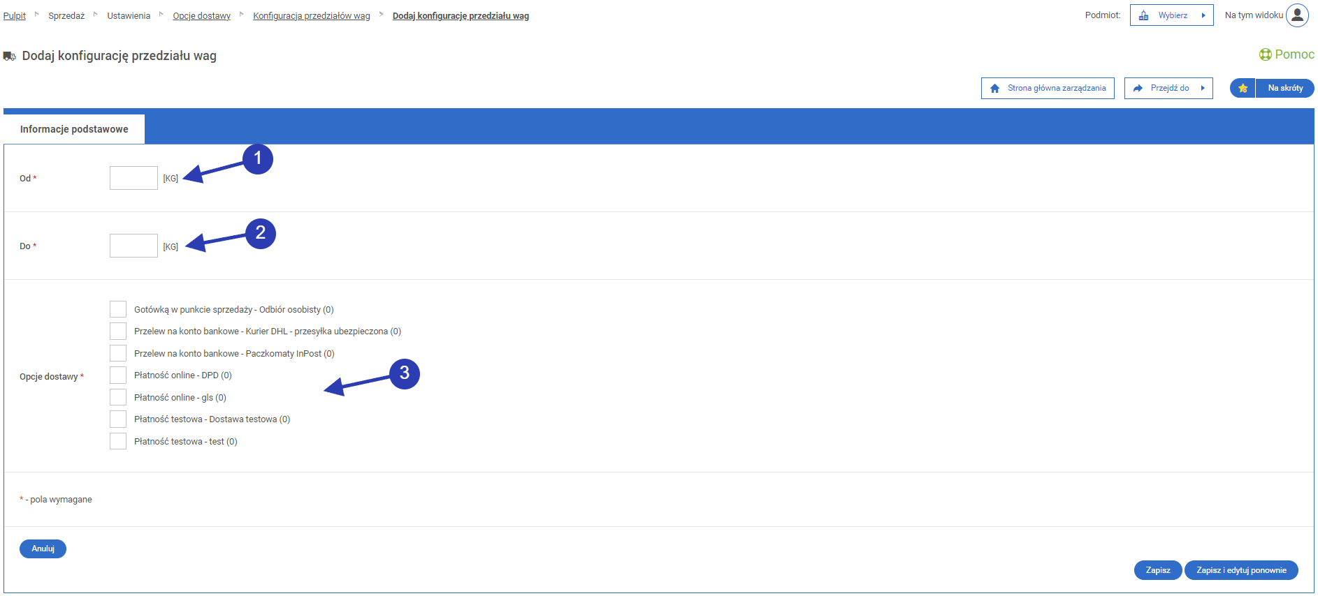Screen dimensions: 1318x596
Task: Click the home icon in Strona główna zarządzania
Action: (x=995, y=89)
